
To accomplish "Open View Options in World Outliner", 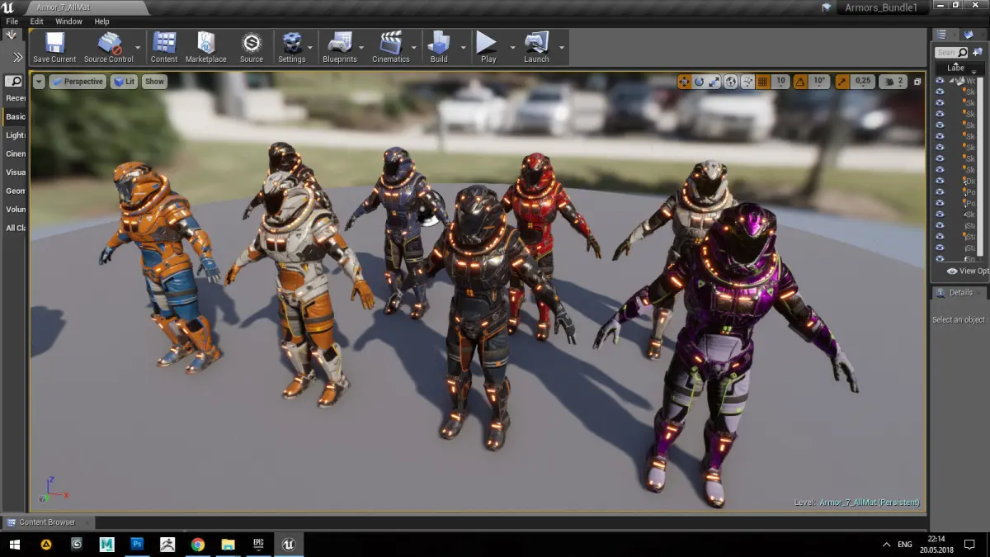I will point(968,271).
